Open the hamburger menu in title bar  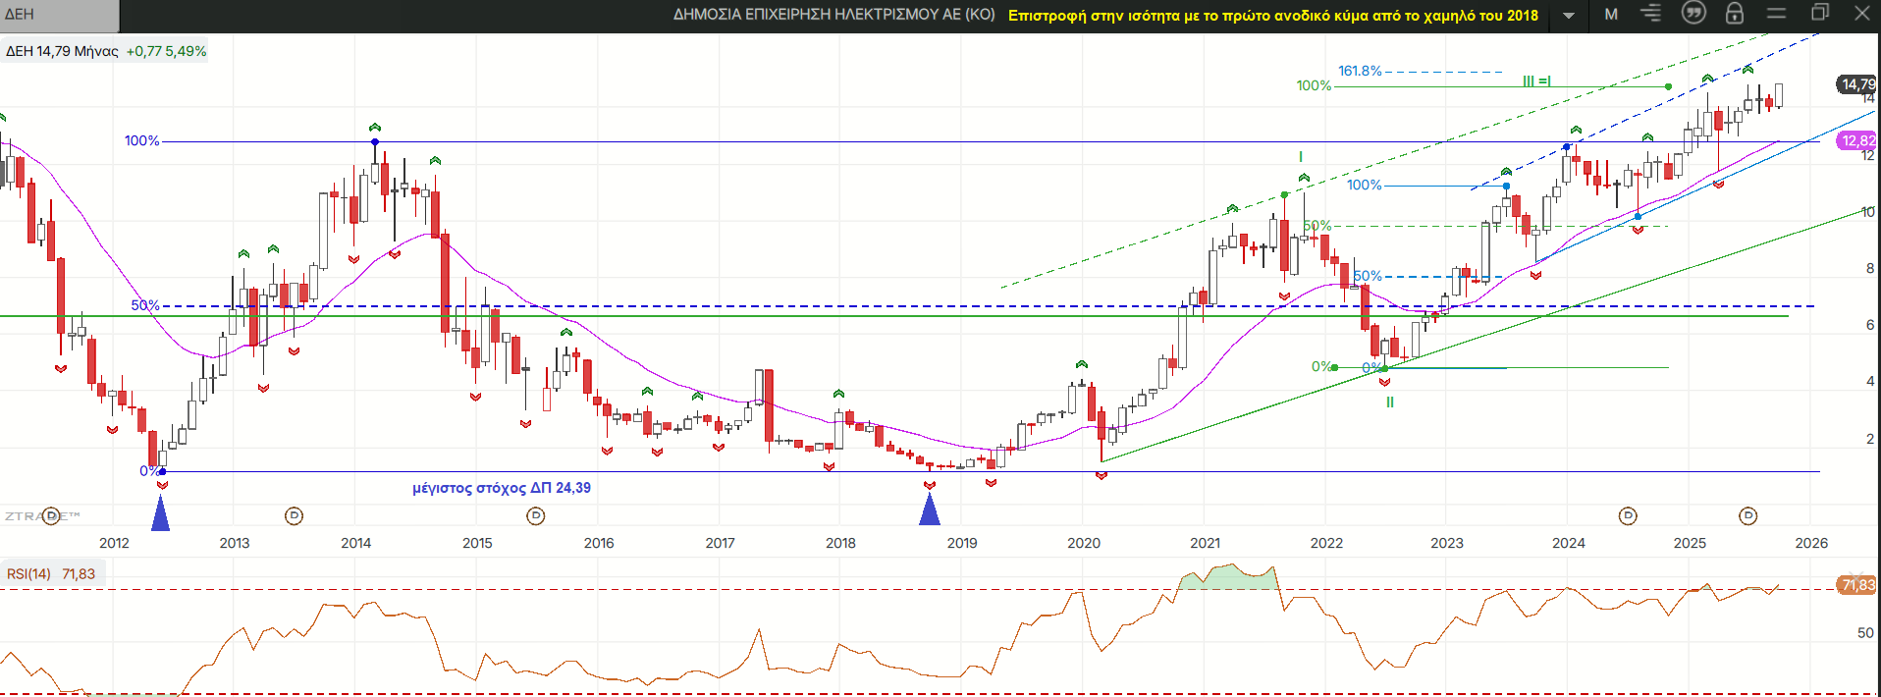click(x=1776, y=14)
